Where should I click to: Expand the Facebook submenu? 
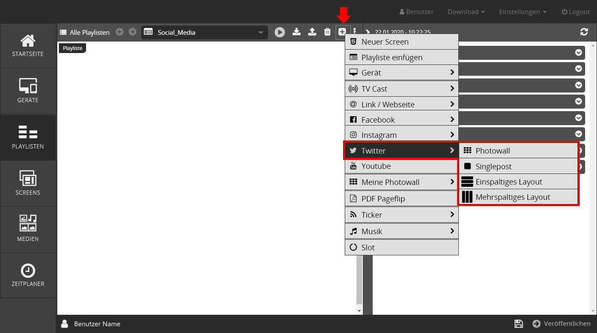pyautogui.click(x=402, y=119)
